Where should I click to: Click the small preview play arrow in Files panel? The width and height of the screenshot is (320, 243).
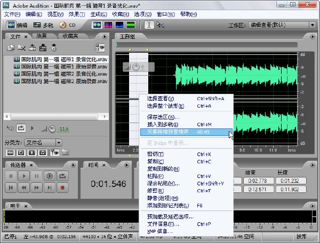[x=32, y=128]
